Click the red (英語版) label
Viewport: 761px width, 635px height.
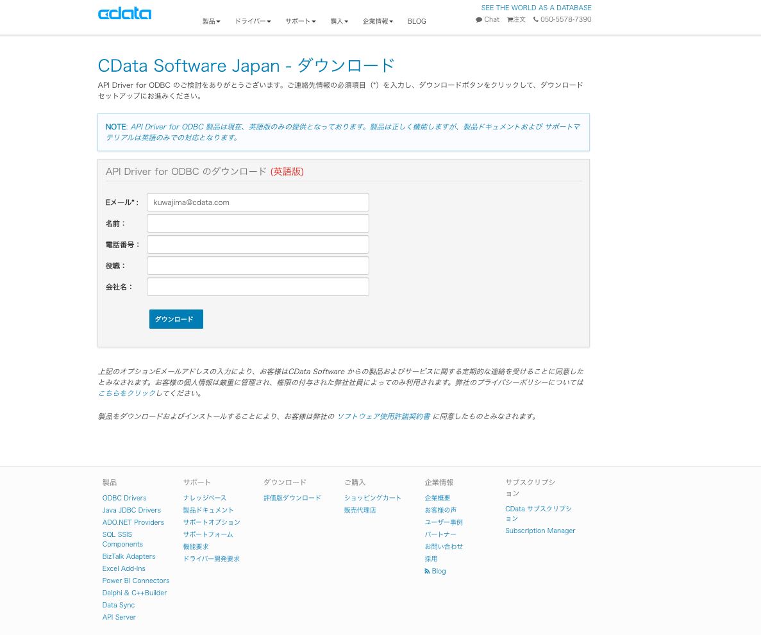287,172
